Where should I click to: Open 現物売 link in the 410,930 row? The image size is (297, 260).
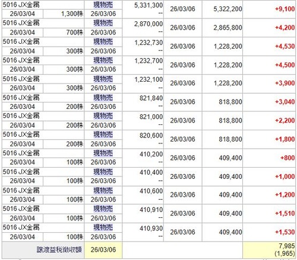click(x=103, y=227)
